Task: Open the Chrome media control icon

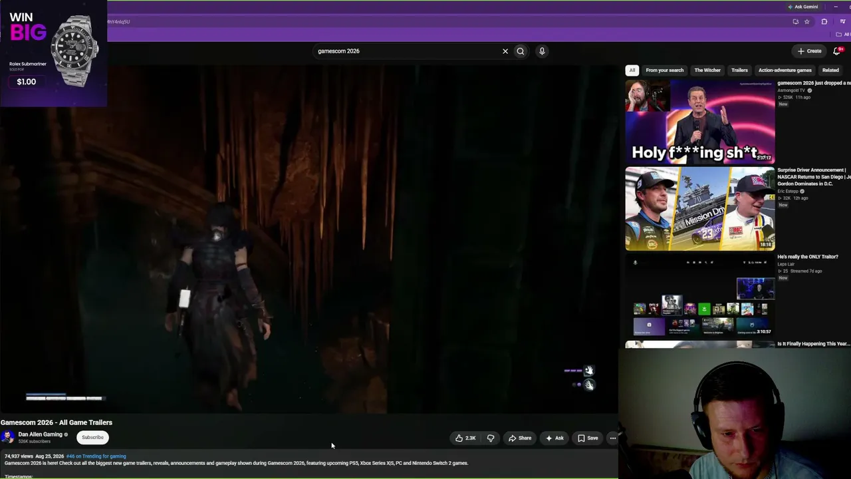Action: click(x=842, y=21)
